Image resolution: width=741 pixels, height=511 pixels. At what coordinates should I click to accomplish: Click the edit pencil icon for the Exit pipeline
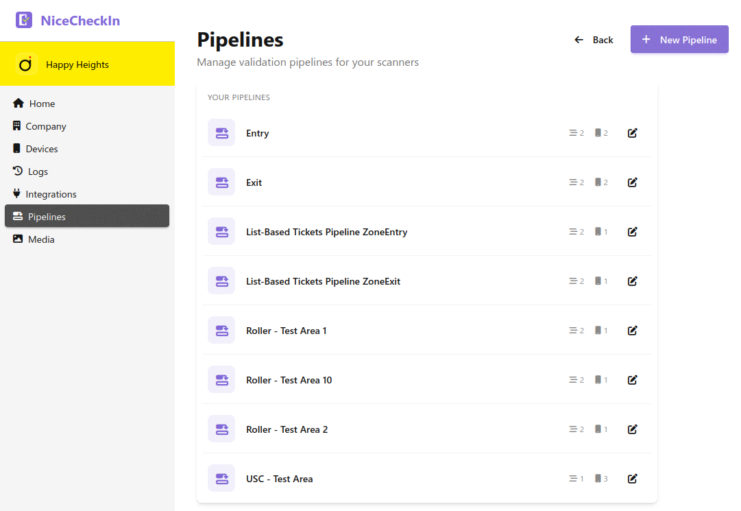tap(632, 182)
